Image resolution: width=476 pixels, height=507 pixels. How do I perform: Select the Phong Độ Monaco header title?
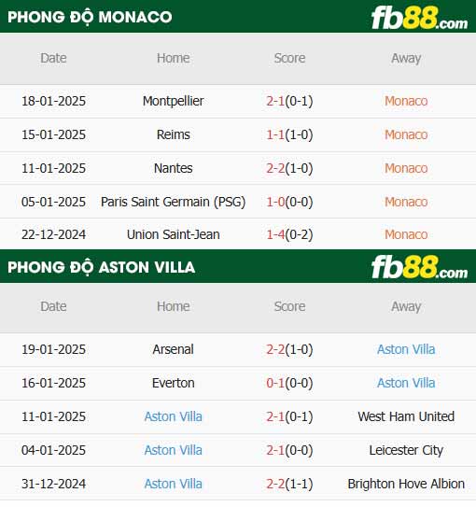pos(90,17)
